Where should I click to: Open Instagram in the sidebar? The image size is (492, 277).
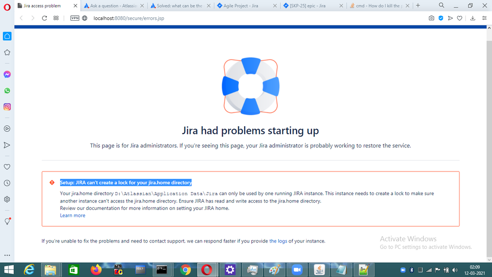point(7,107)
